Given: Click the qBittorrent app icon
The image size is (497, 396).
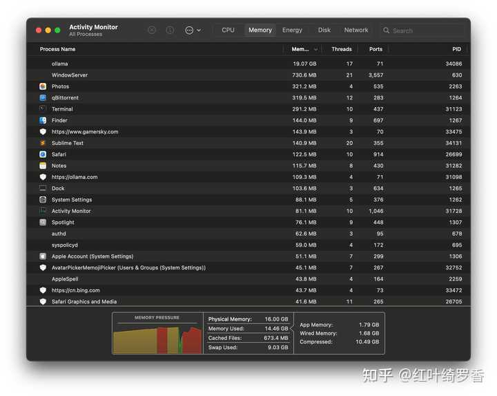Looking at the screenshot, I should 43,97.
